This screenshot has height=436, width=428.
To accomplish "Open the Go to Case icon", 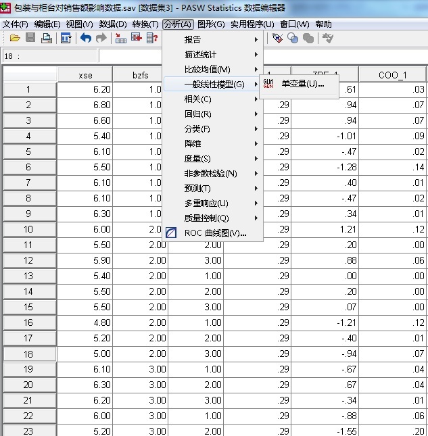I will pyautogui.click(x=120, y=38).
